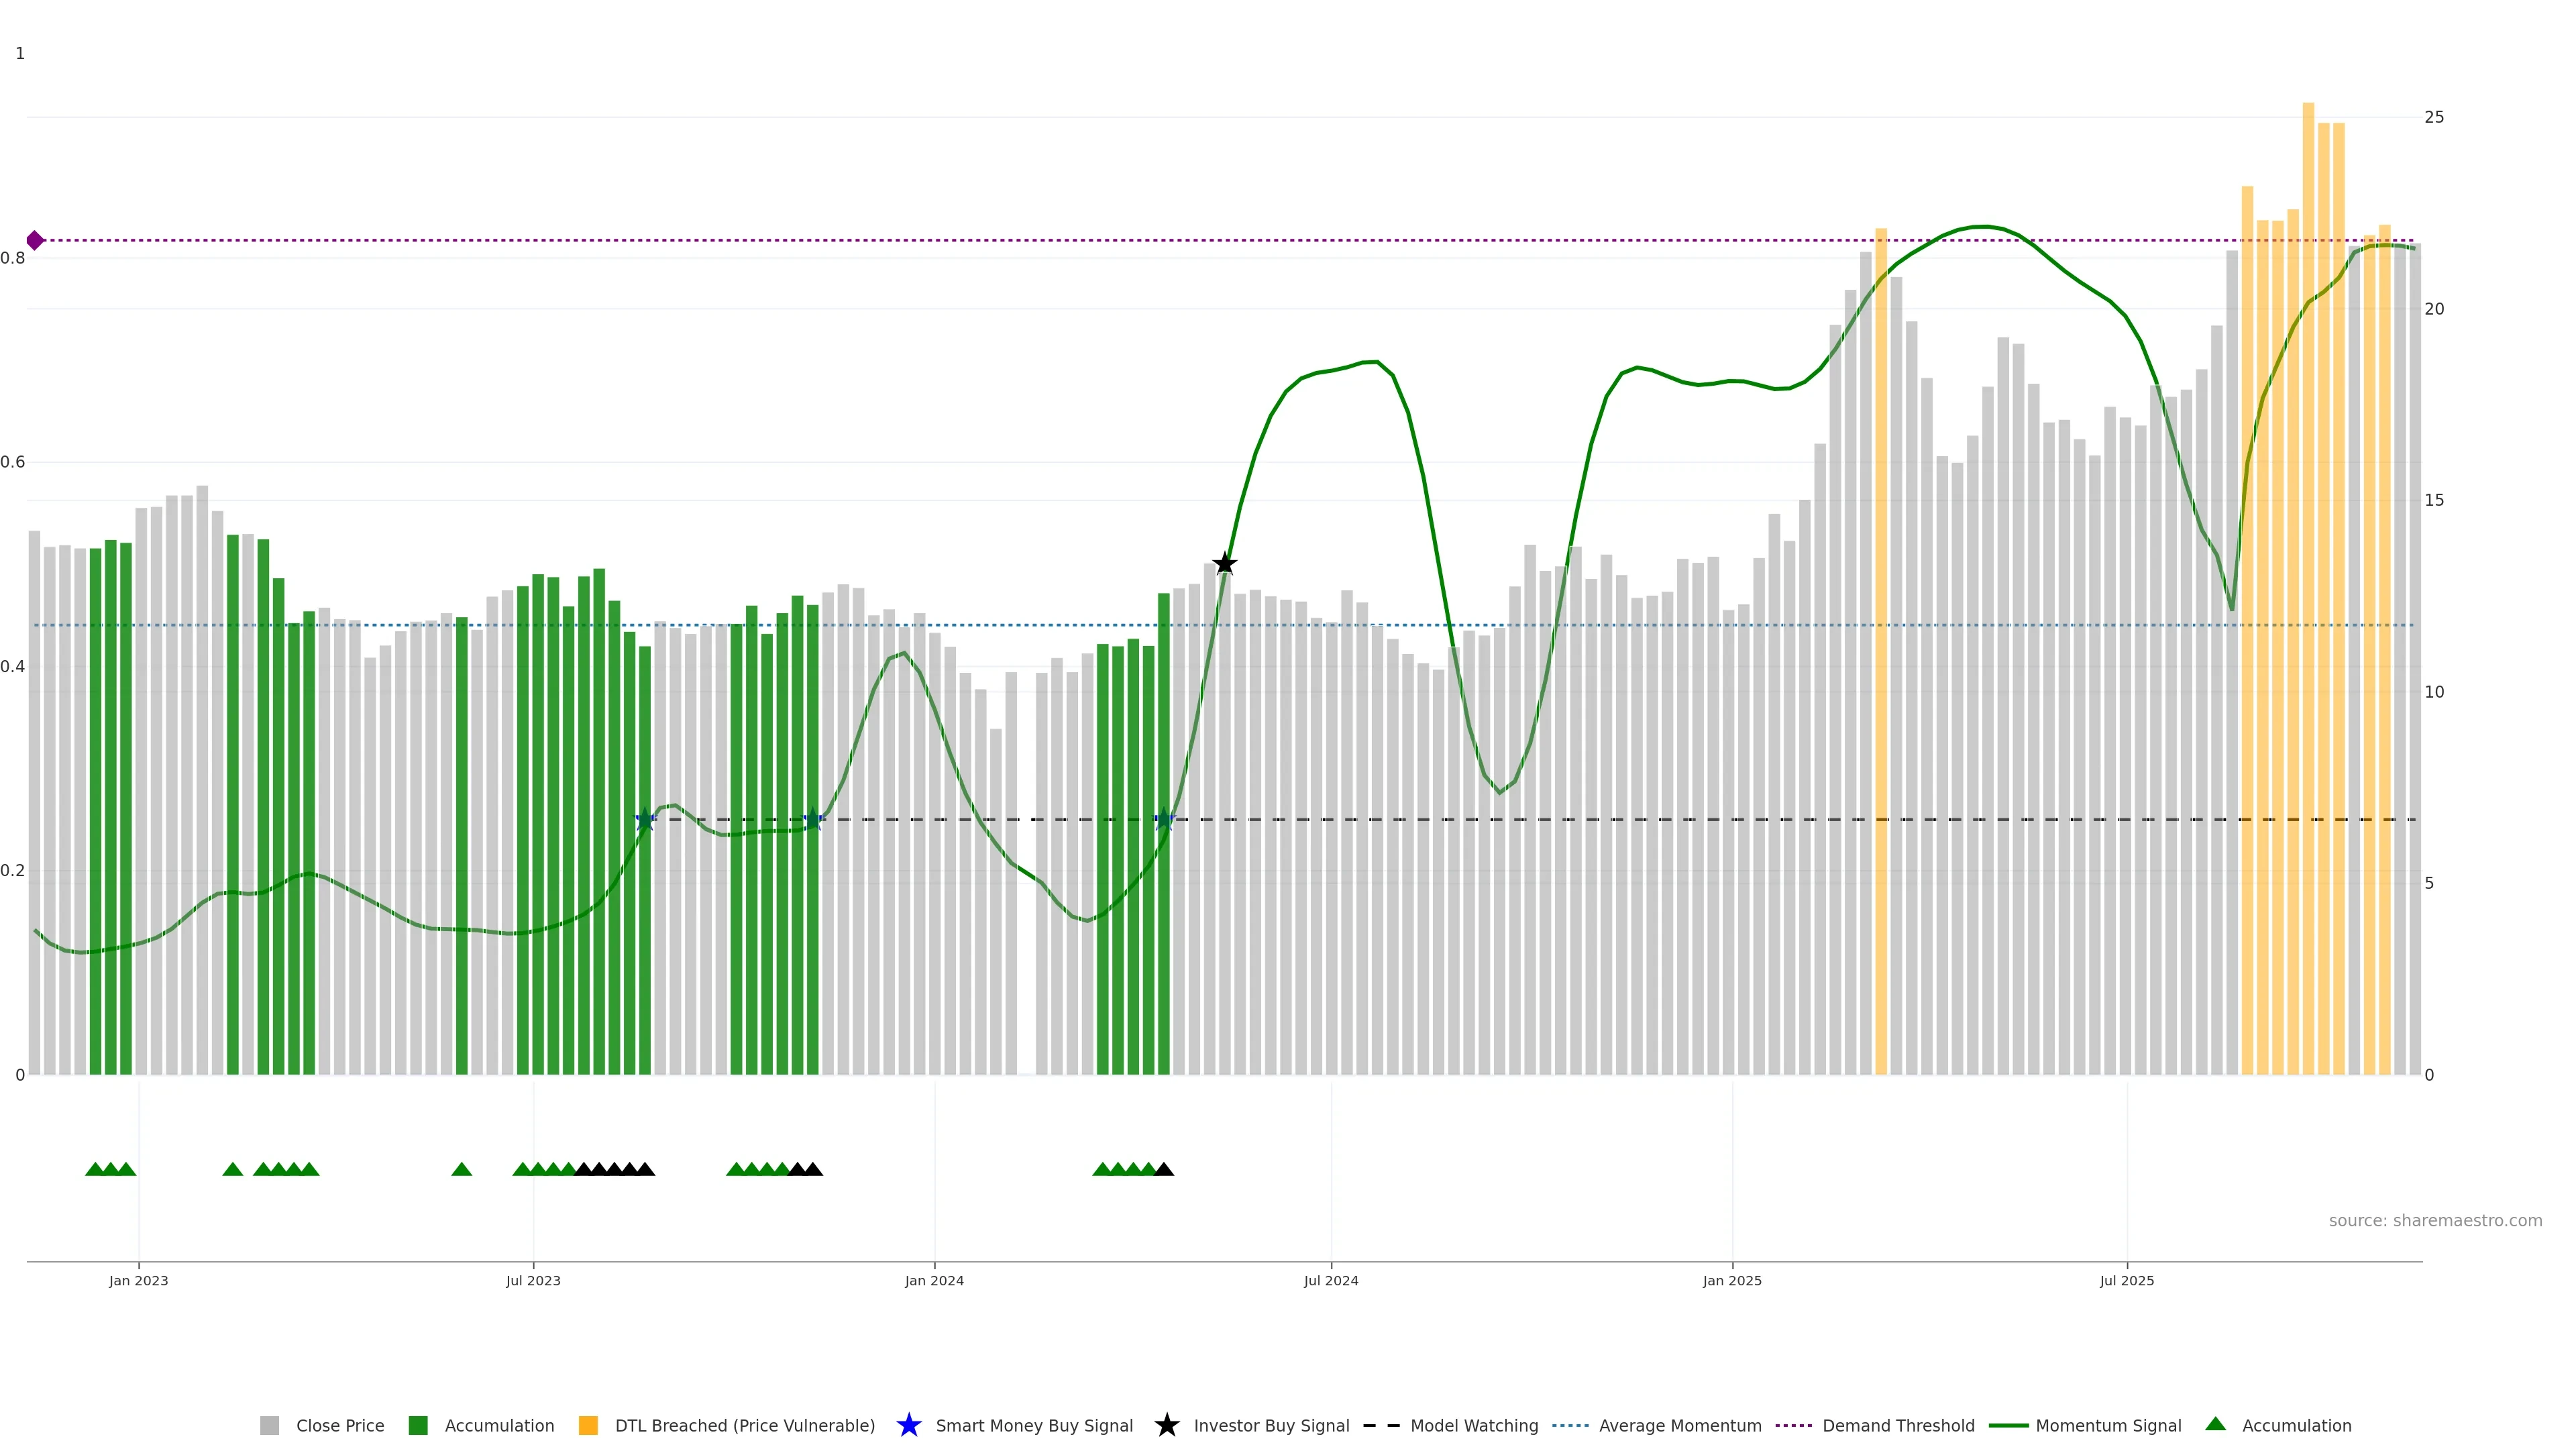The image size is (2576, 1449).
Task: Click the Jul 2025 axis label
Action: 2126,1281
